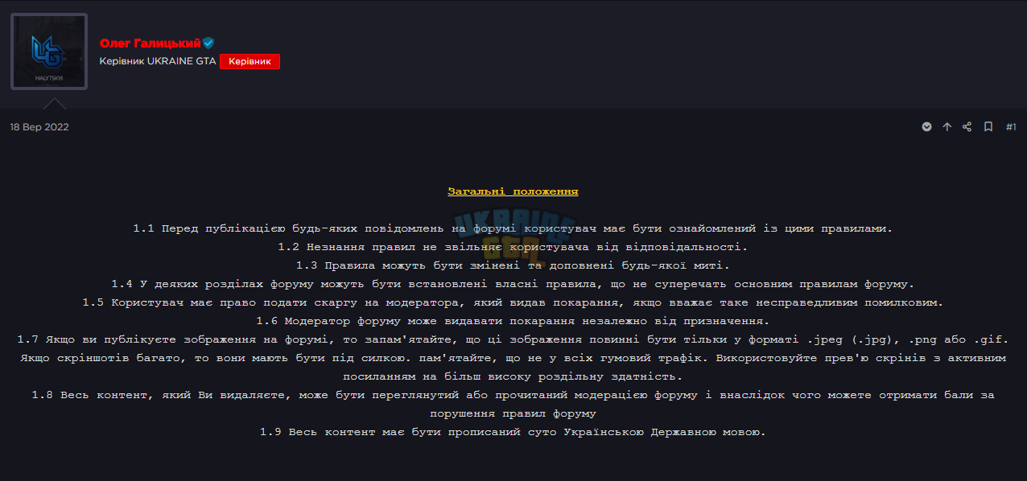Click rule 1.1 text line
The height and width of the screenshot is (481, 1027).
(x=513, y=228)
